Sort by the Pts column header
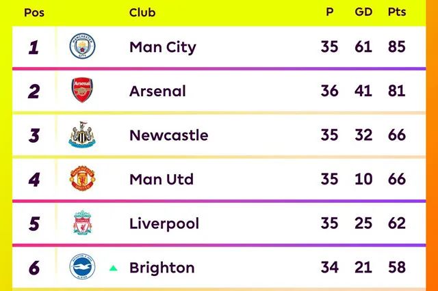 pyautogui.click(x=397, y=12)
